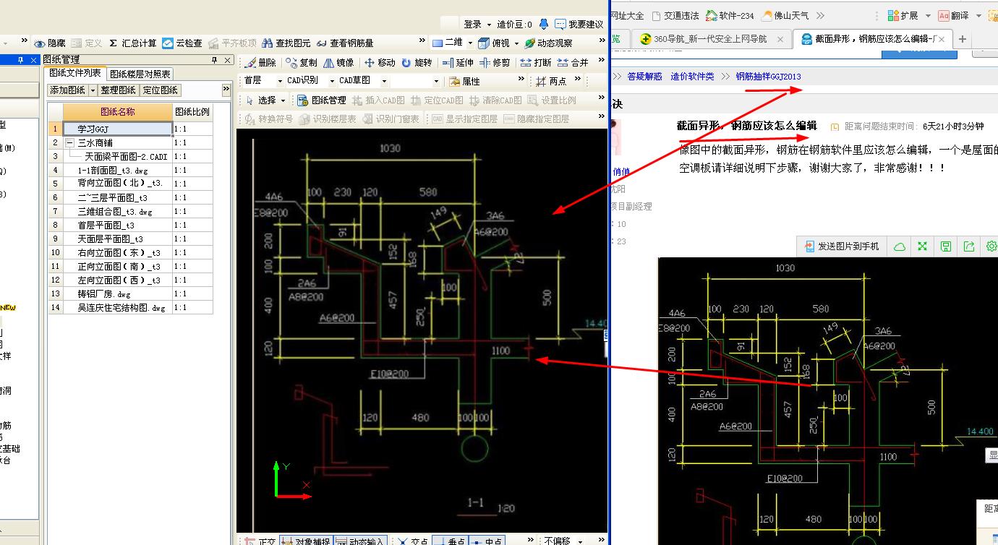Select the 镜像 mirror tool

coord(338,63)
